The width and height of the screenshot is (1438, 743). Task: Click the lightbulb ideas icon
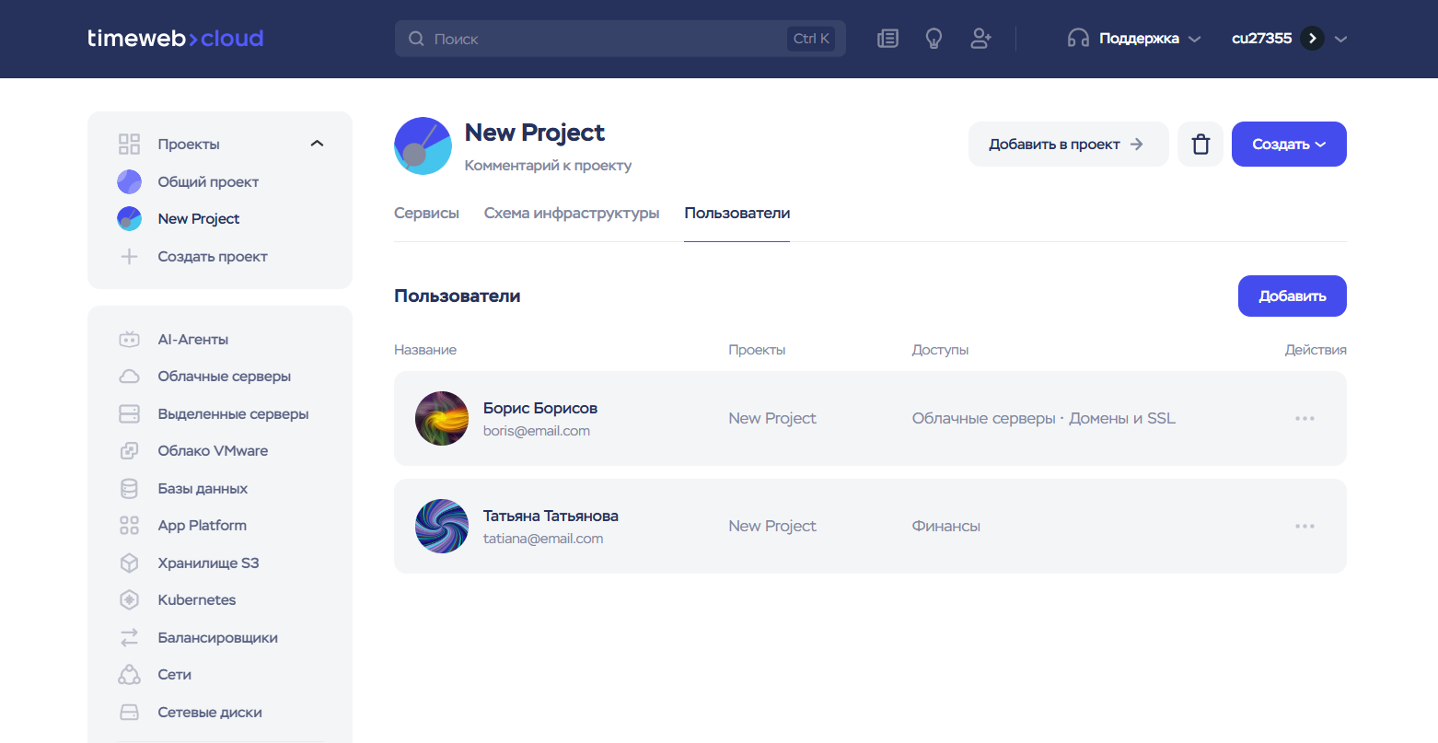pyautogui.click(x=934, y=39)
